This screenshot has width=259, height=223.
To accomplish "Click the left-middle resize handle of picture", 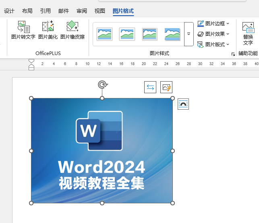I will click(x=31, y=151).
